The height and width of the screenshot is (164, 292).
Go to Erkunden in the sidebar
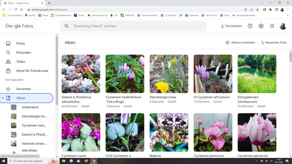(23, 52)
